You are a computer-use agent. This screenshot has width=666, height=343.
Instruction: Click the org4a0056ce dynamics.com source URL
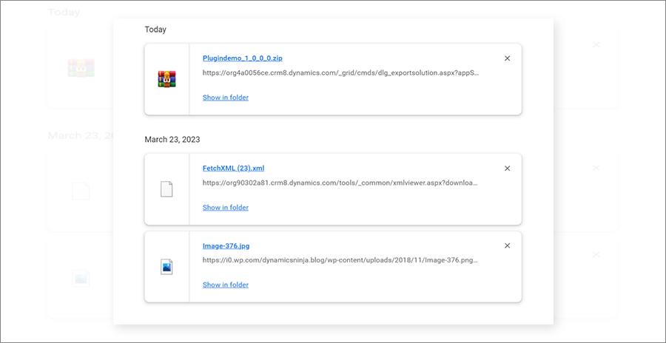point(340,73)
